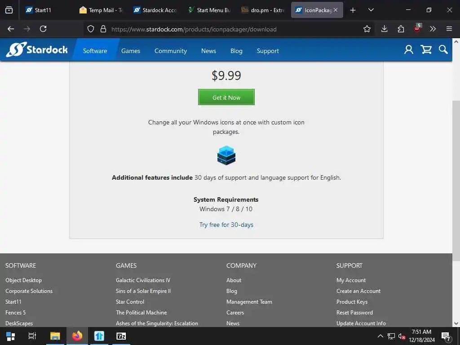This screenshot has width=460, height=345.
Task: Open Ashes of the Singularity: Escalation link
Action: 157,323
